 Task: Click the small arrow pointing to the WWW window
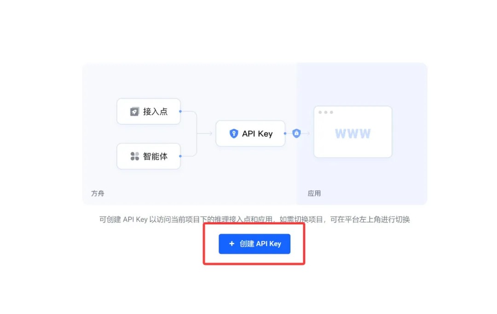click(306, 133)
